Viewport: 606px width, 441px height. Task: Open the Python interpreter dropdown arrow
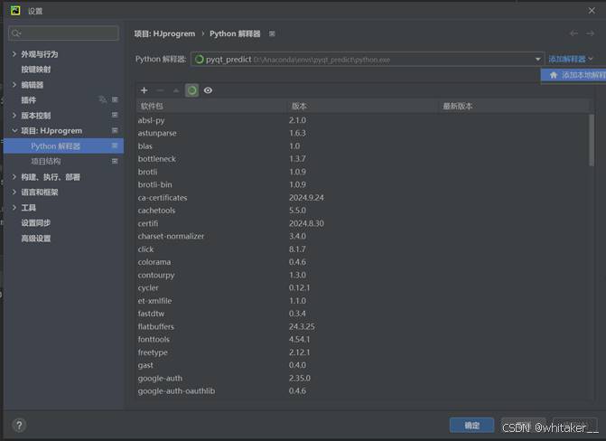[537, 59]
